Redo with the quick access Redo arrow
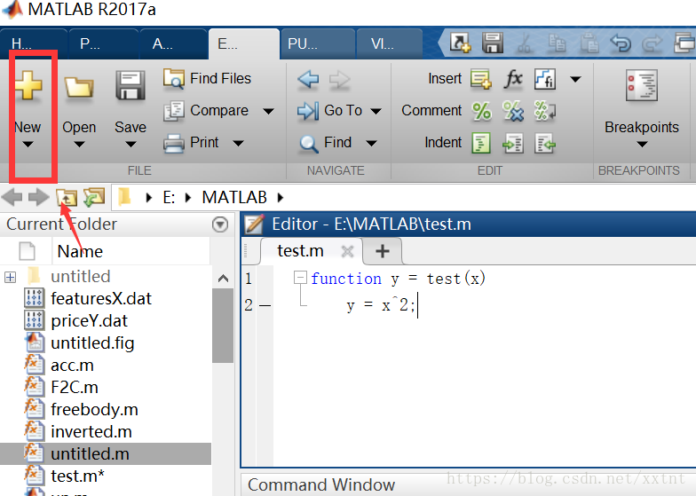 coord(652,43)
